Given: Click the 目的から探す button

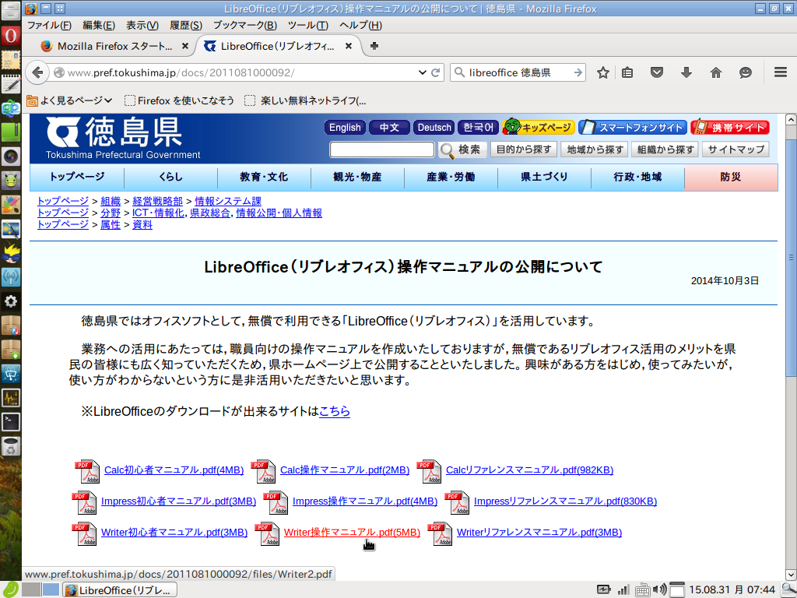Looking at the screenshot, I should pos(524,149).
